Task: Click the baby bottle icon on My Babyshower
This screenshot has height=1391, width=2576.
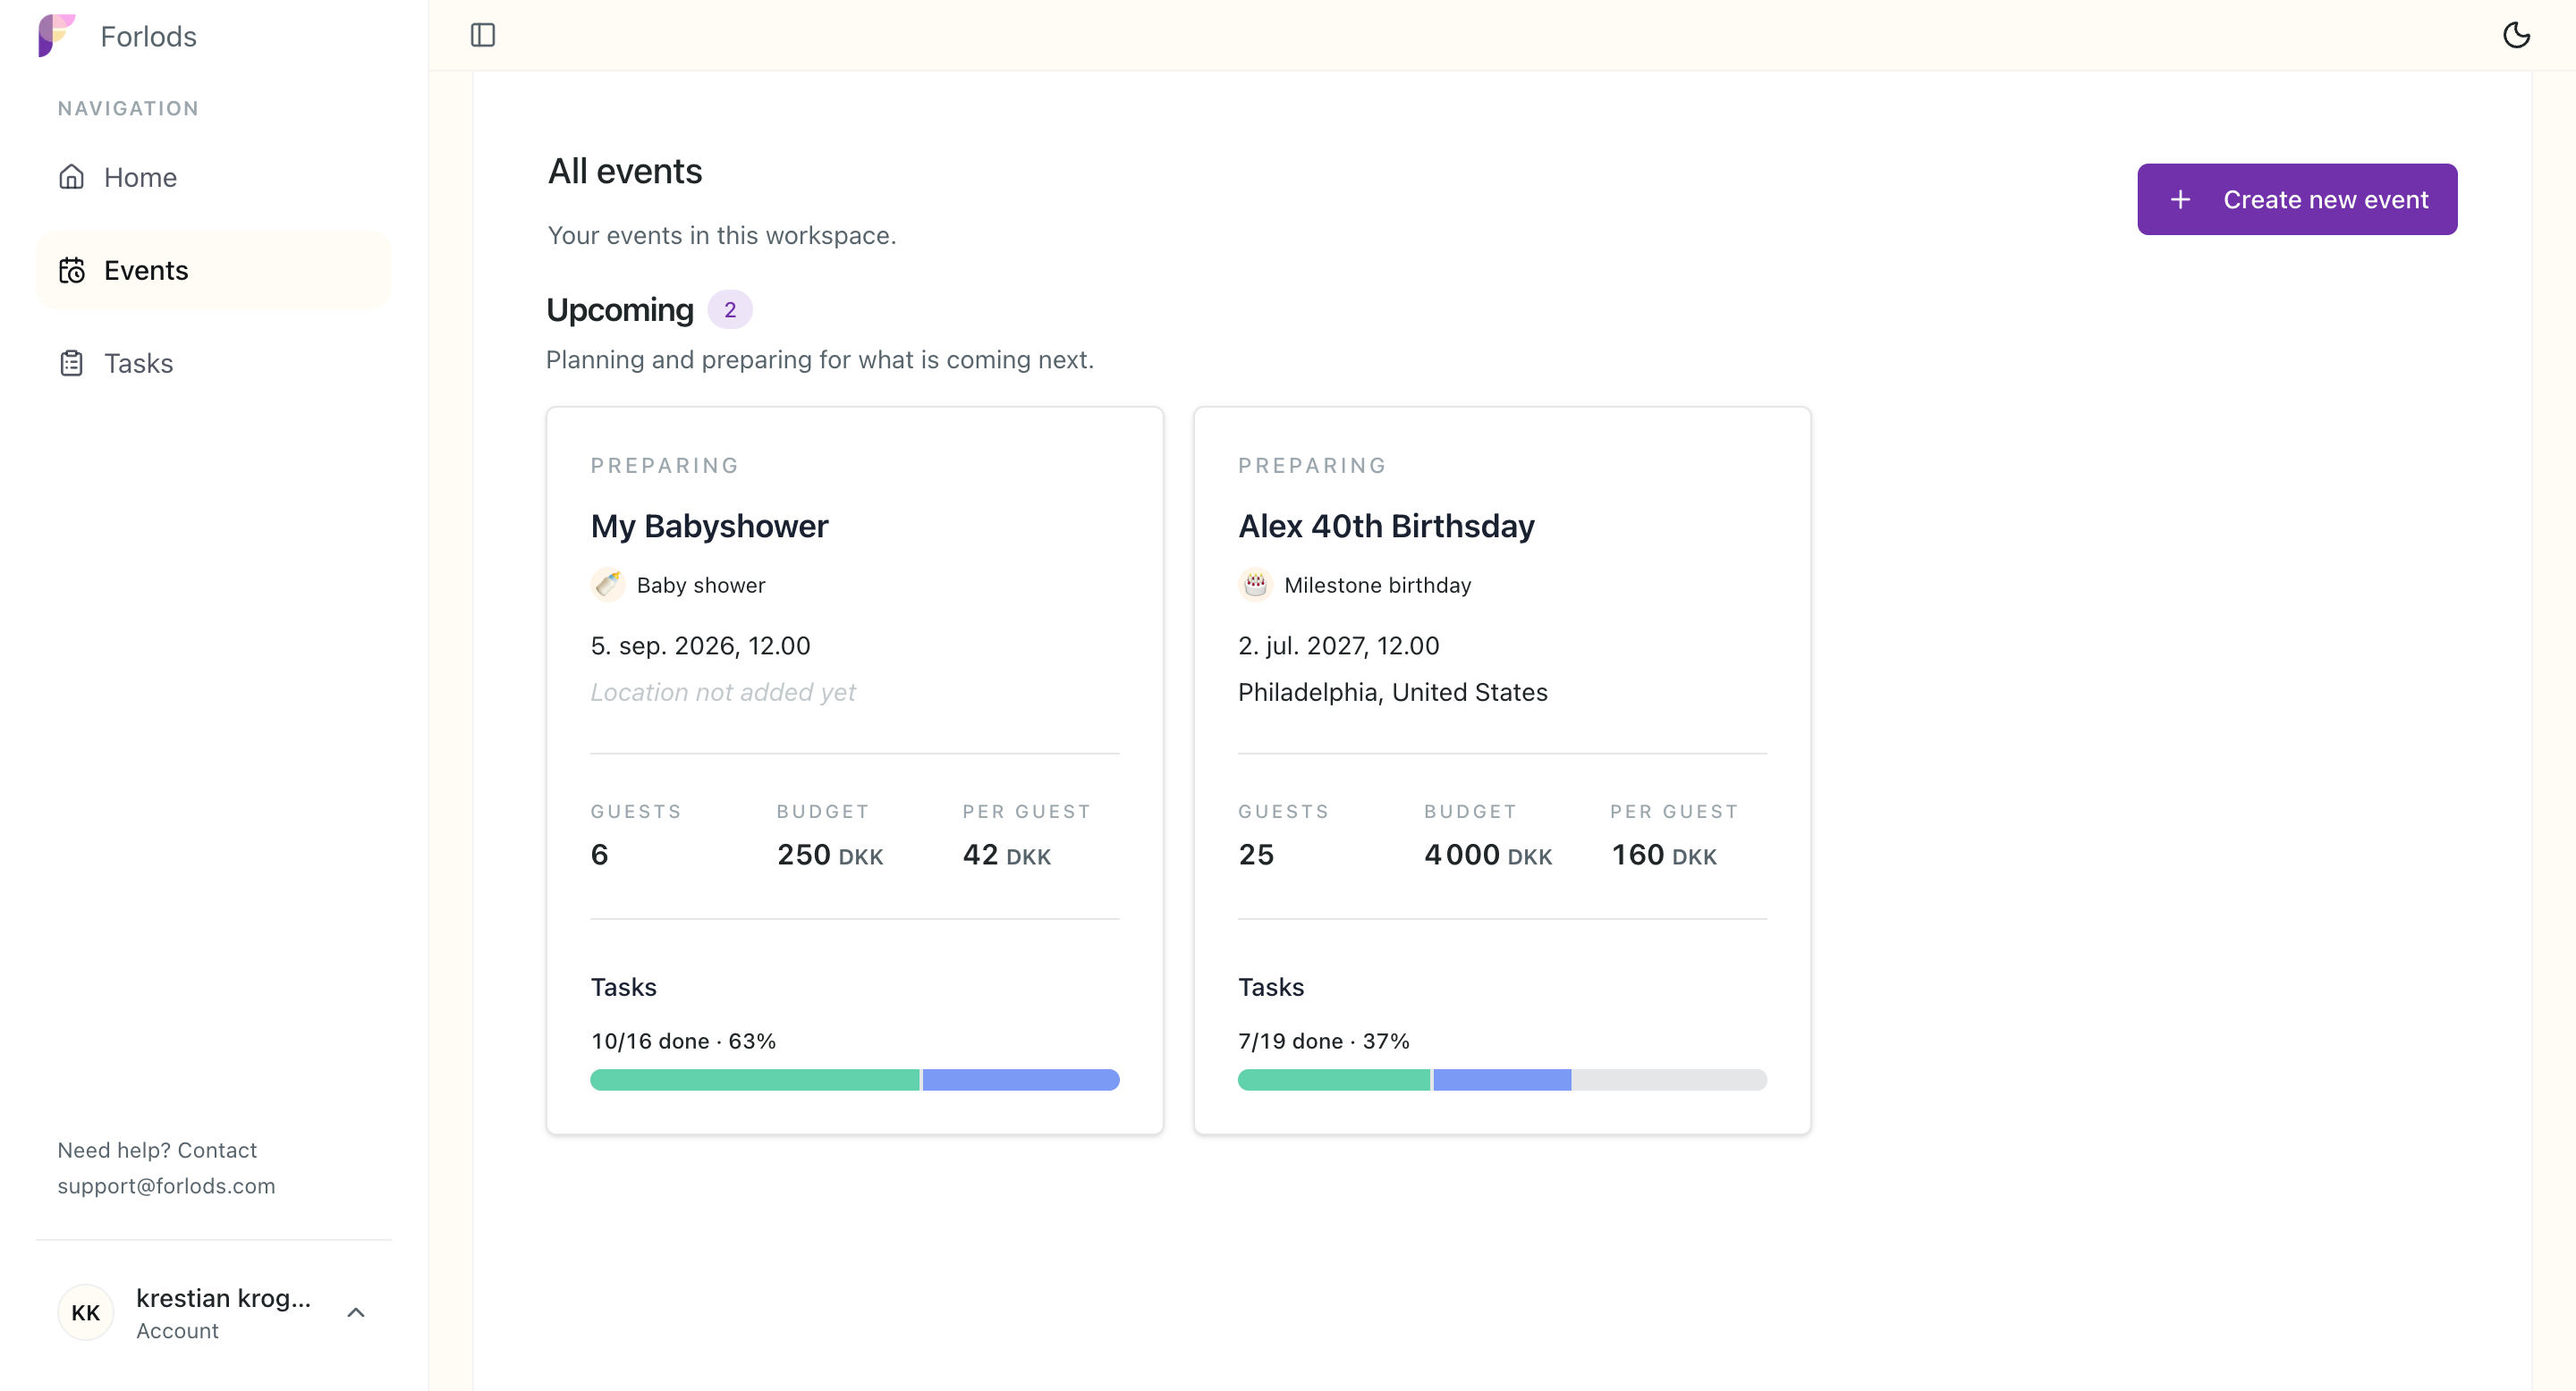Action: click(x=607, y=585)
